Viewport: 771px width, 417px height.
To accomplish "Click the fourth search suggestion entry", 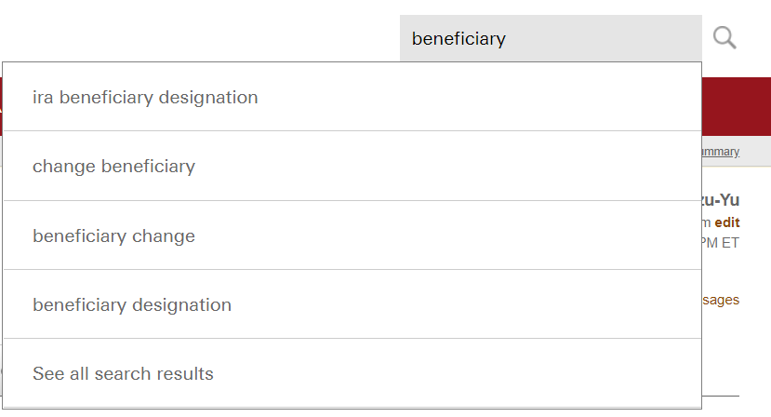I will coord(352,304).
